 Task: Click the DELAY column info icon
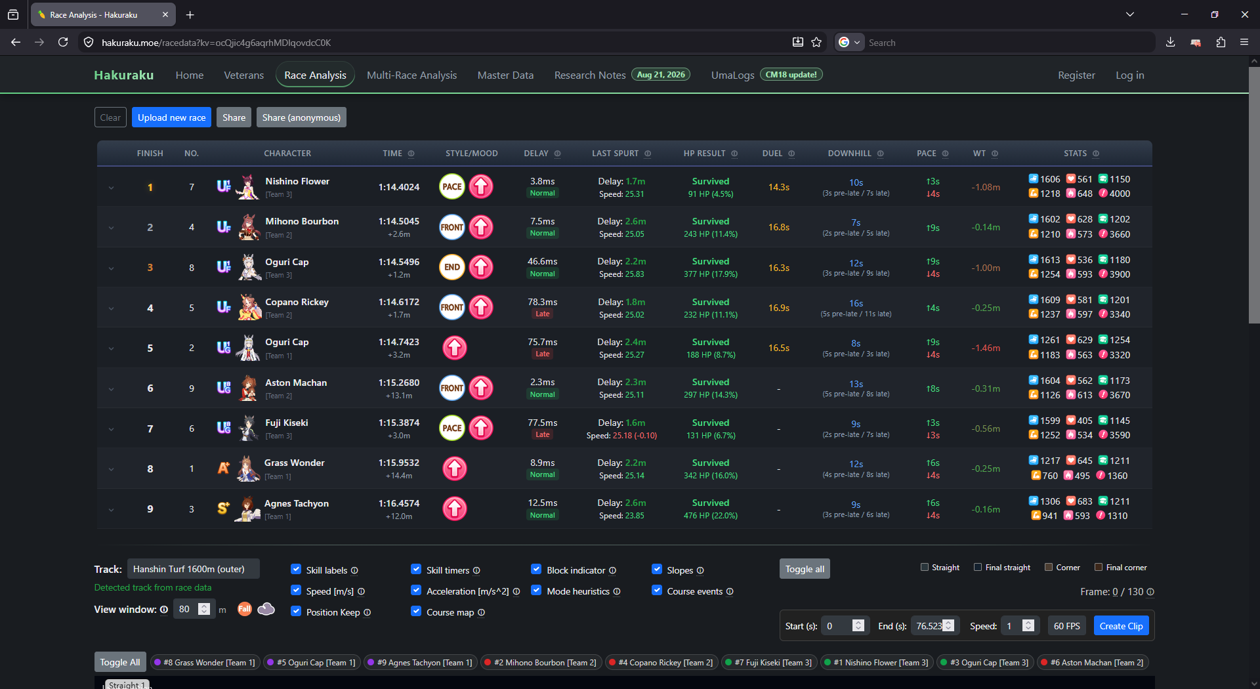pyautogui.click(x=558, y=154)
